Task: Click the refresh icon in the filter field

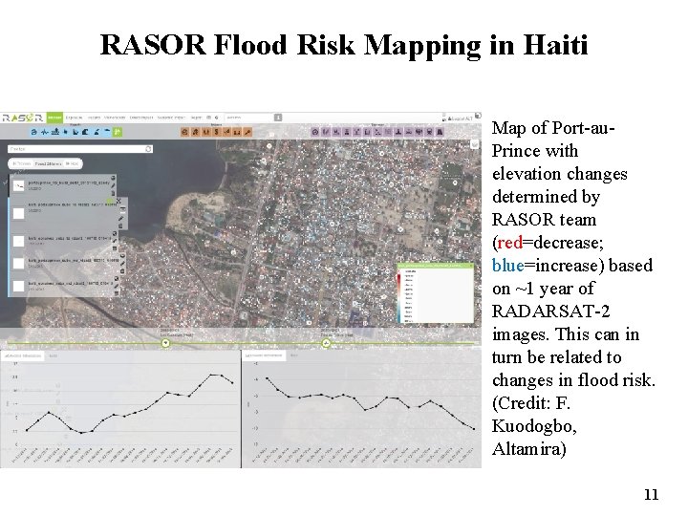Action: click(x=148, y=149)
